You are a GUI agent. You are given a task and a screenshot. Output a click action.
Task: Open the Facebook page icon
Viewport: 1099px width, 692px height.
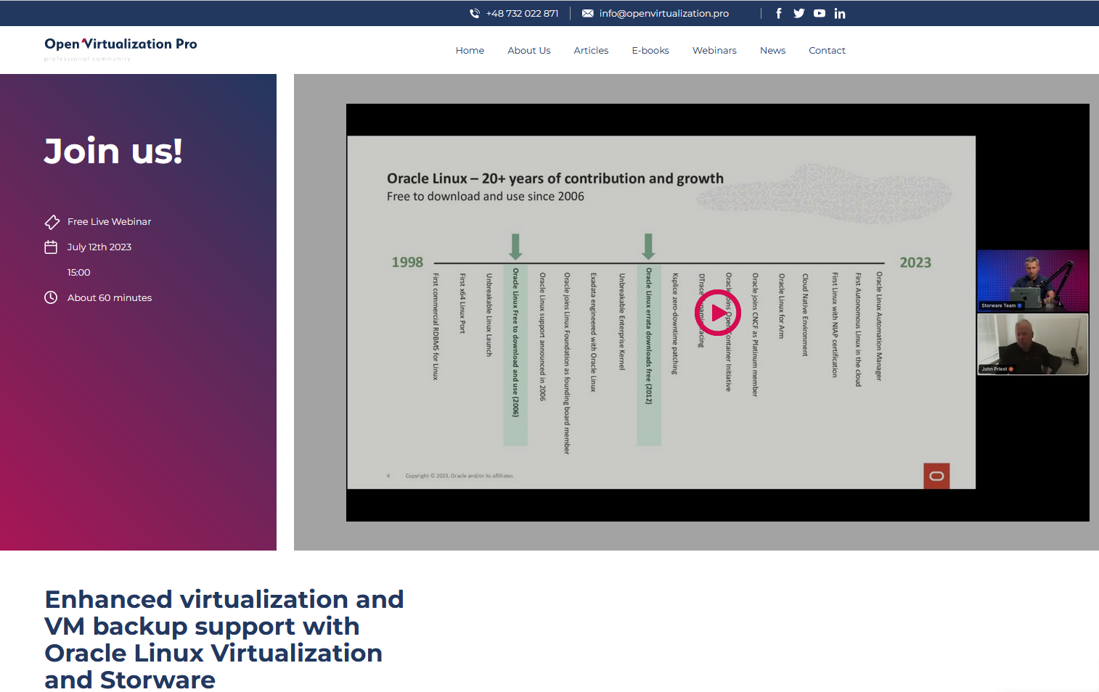tap(779, 13)
